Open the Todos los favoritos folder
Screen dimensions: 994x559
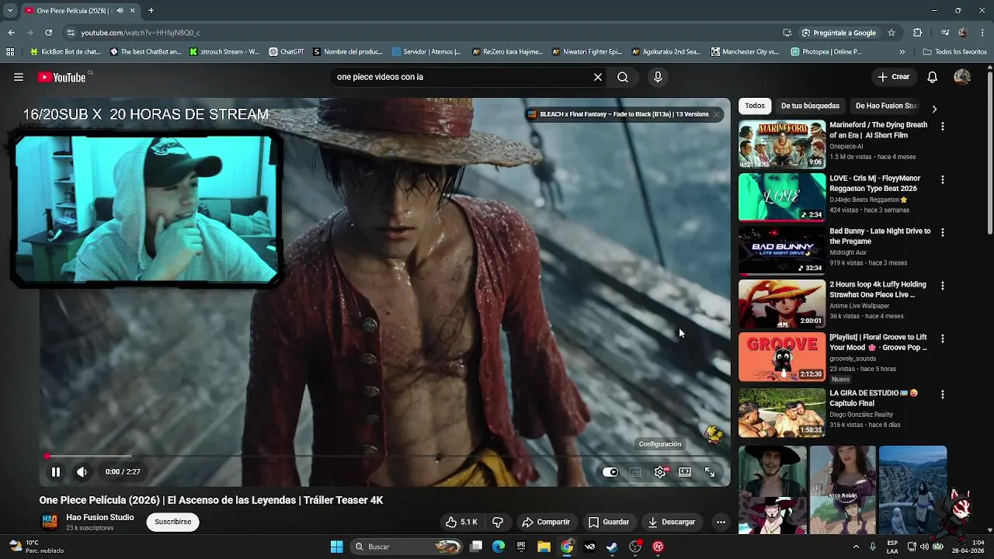[955, 52]
